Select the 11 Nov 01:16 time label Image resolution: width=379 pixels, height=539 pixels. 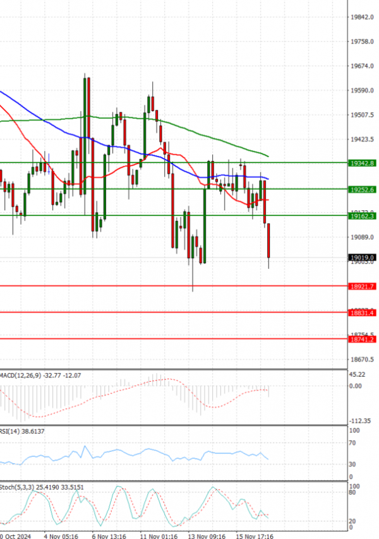(x=159, y=535)
